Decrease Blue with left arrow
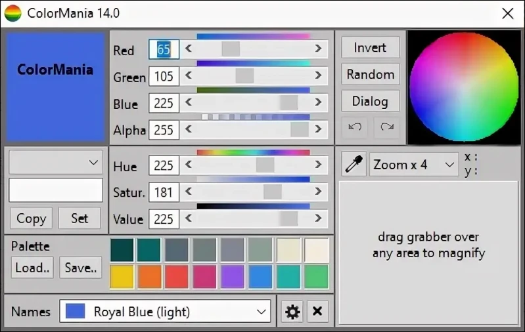525x332 pixels. [189, 102]
